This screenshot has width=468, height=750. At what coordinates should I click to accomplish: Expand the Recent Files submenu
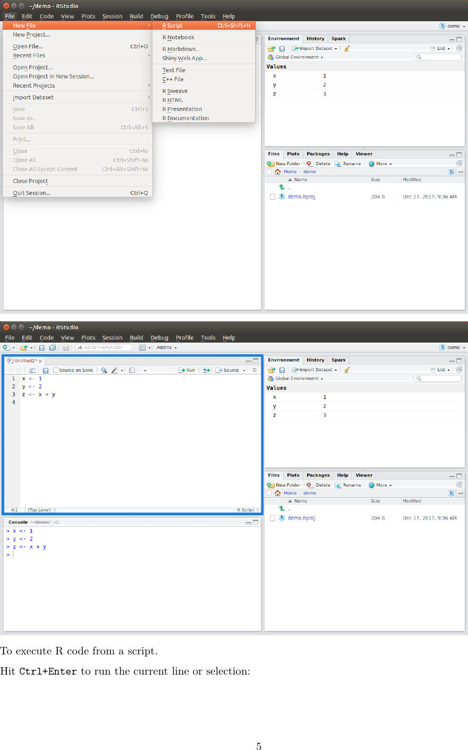point(78,55)
